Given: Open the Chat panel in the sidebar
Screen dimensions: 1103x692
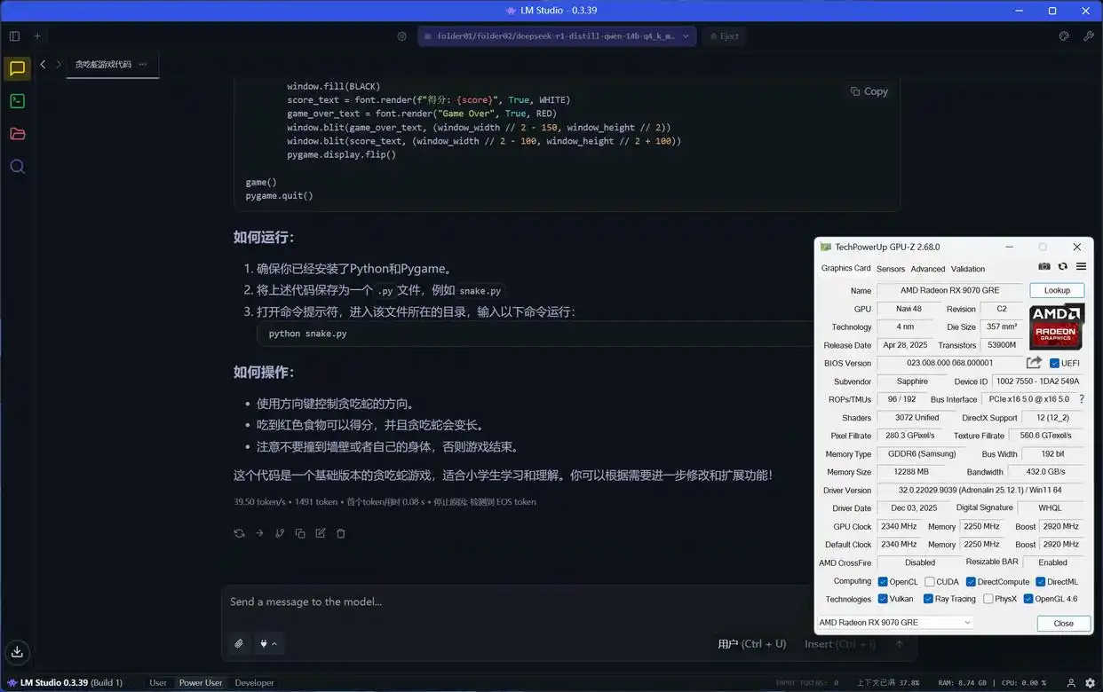Looking at the screenshot, I should coord(17,67).
